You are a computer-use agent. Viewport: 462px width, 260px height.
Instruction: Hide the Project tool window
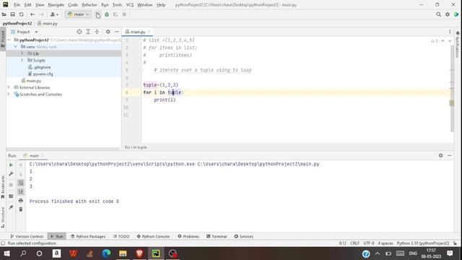click(x=117, y=32)
